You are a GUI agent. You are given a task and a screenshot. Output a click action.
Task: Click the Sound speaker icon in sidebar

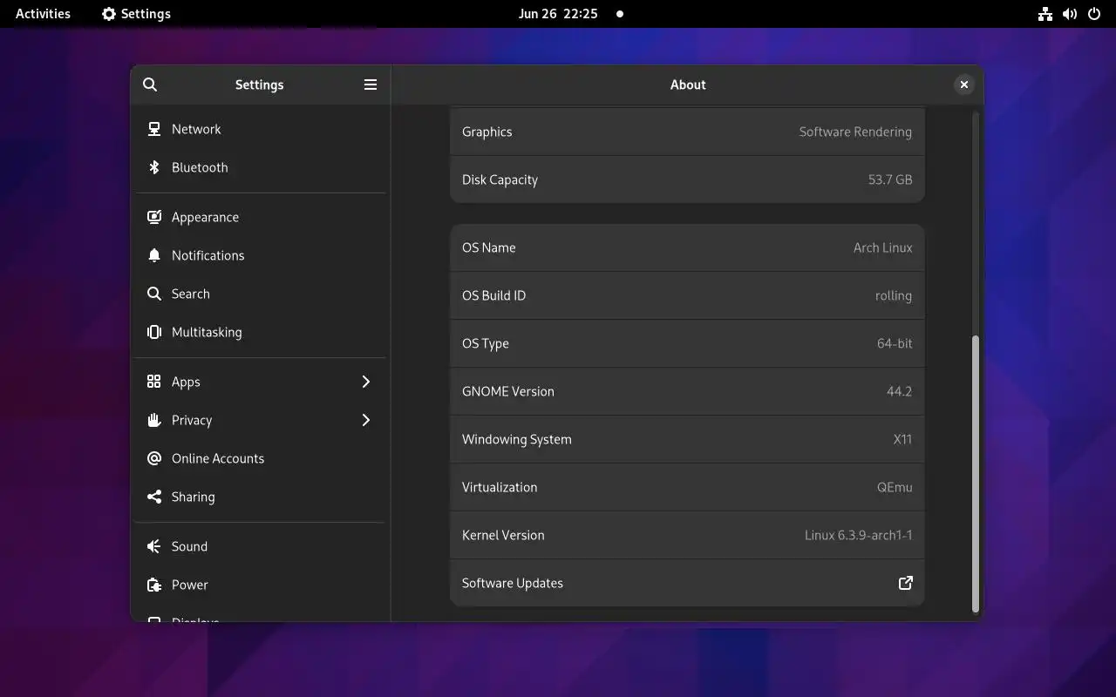(154, 546)
